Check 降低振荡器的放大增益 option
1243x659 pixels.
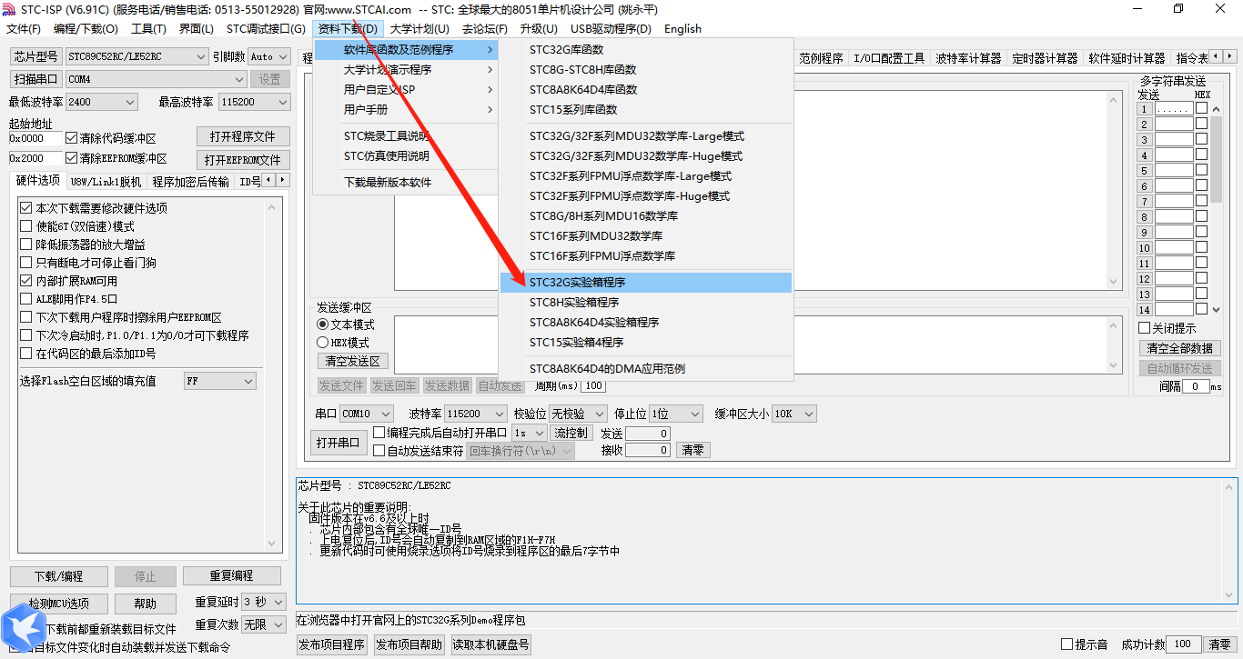point(26,245)
